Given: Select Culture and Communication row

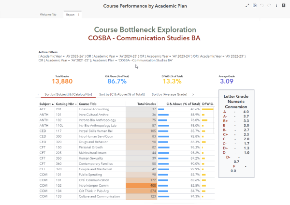Looking at the screenshot, I should click(x=127, y=196).
